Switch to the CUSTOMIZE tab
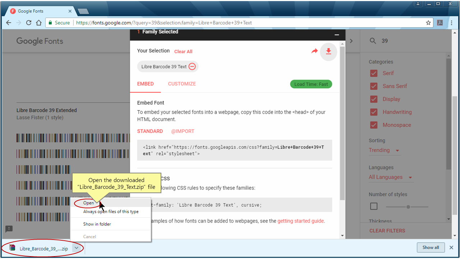Screen dimensions: 460x259 pos(182,83)
